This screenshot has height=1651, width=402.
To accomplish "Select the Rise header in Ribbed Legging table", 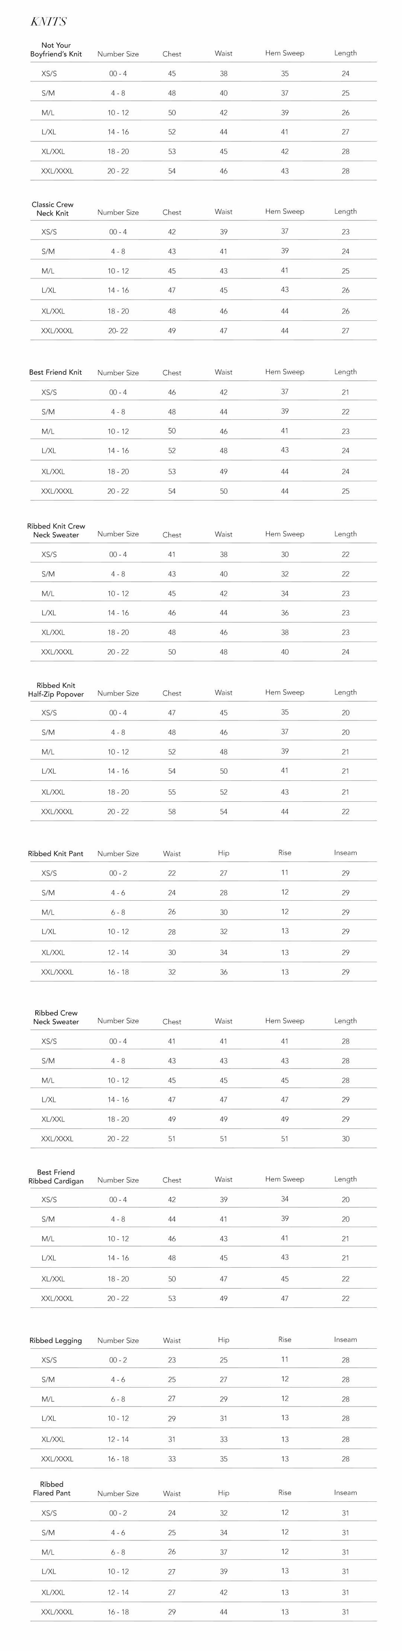I will (285, 1339).
